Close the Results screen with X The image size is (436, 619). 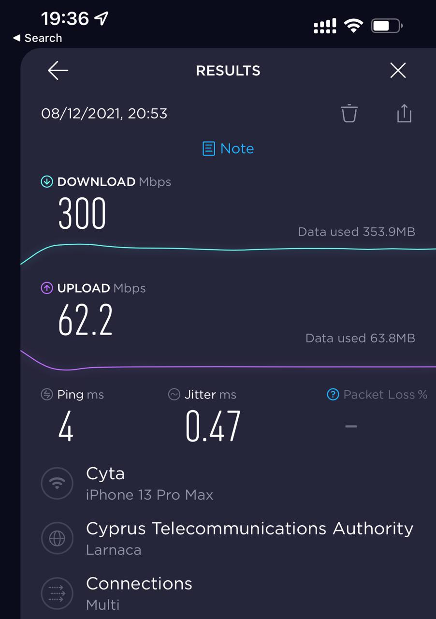tap(398, 71)
